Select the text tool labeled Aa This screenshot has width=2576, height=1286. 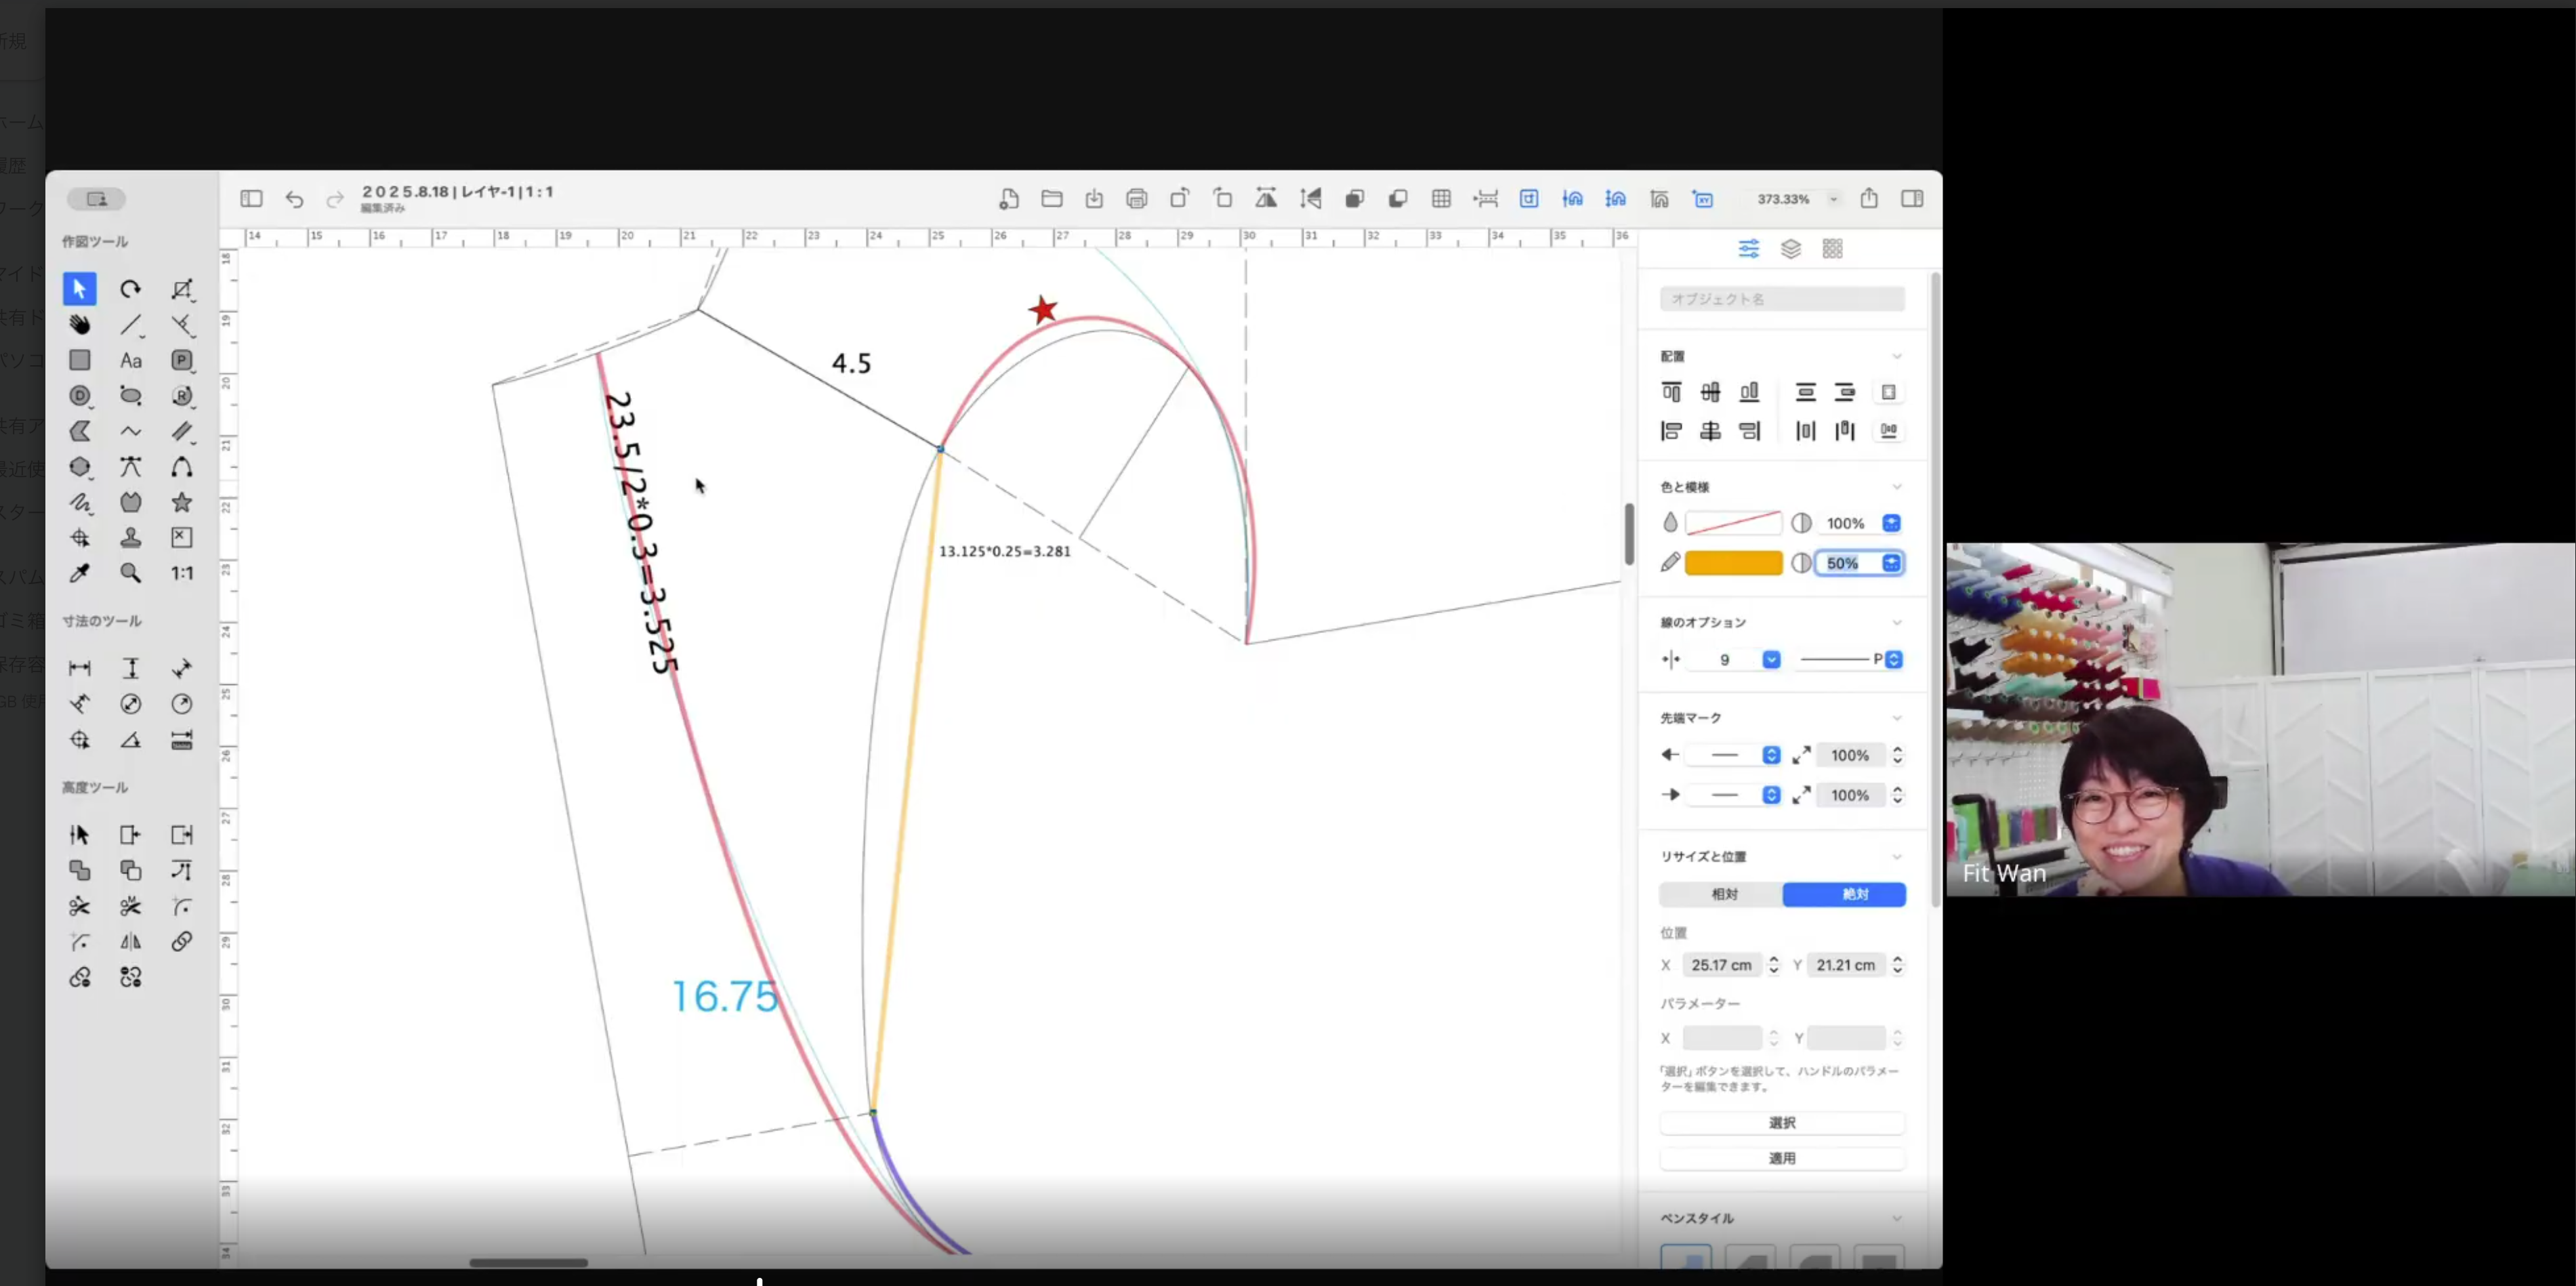pos(130,360)
